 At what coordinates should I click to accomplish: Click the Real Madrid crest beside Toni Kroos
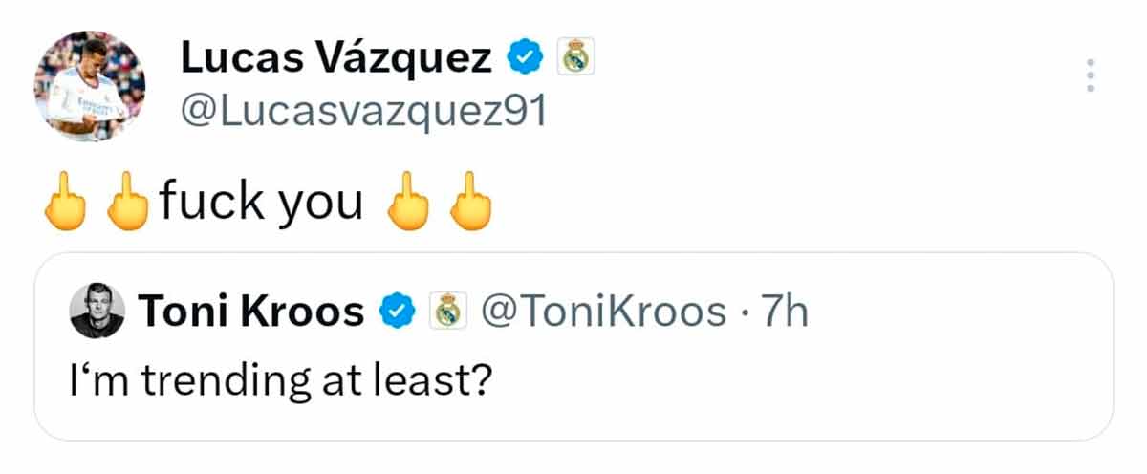click(x=445, y=312)
